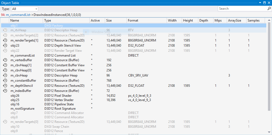Click history clock icon for m_indexBuffer
The image size is (272, 135).
point(5,91)
